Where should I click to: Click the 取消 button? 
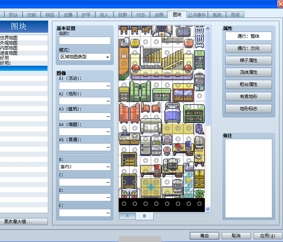tap(236, 236)
